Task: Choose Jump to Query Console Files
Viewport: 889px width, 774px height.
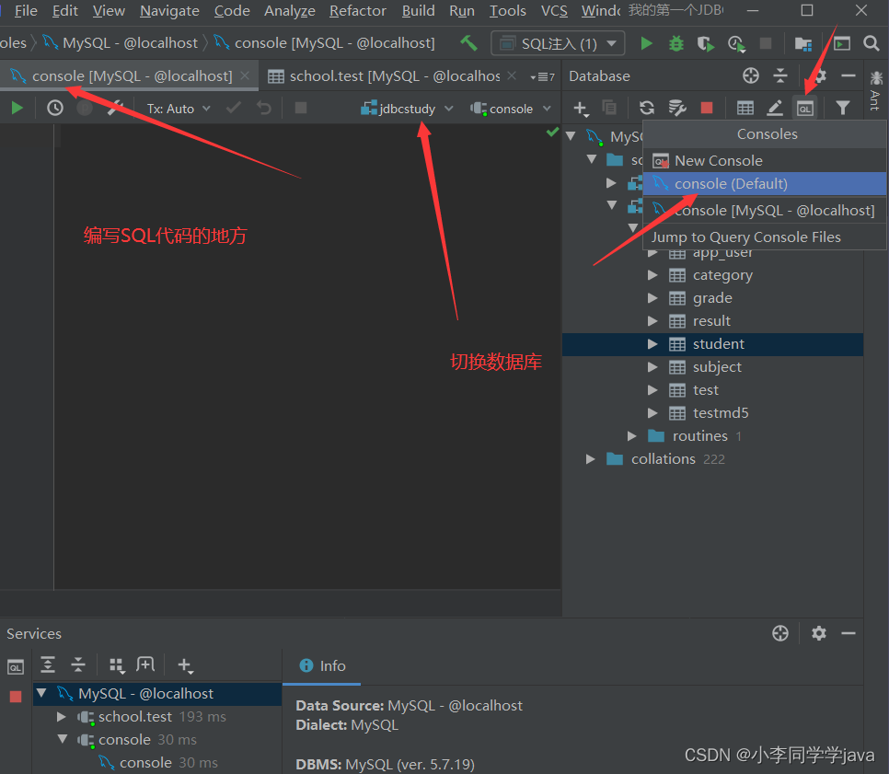Action: [764, 237]
